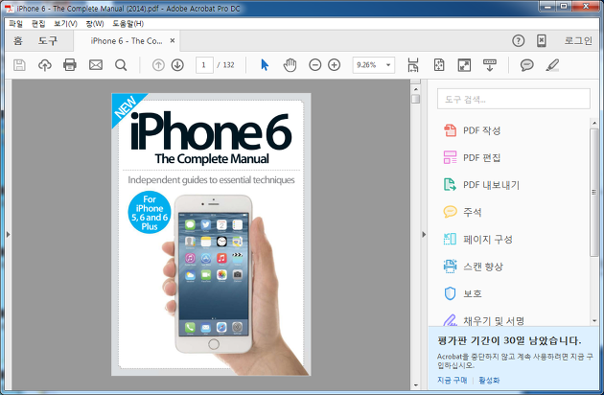This screenshot has height=395, width=604.
Task: Click the 도구 검색 search field
Action: pyautogui.click(x=514, y=99)
